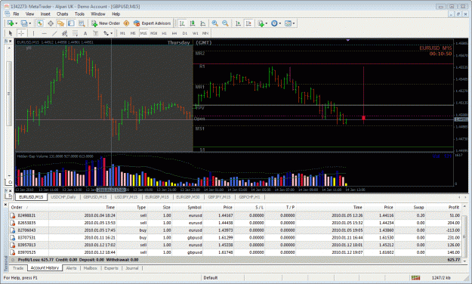Select the Crosshair tool
This screenshot has width=472, height=284.
[21, 33]
